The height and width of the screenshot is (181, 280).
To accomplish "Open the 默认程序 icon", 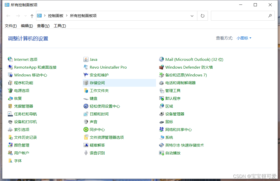I will [x=162, y=98].
